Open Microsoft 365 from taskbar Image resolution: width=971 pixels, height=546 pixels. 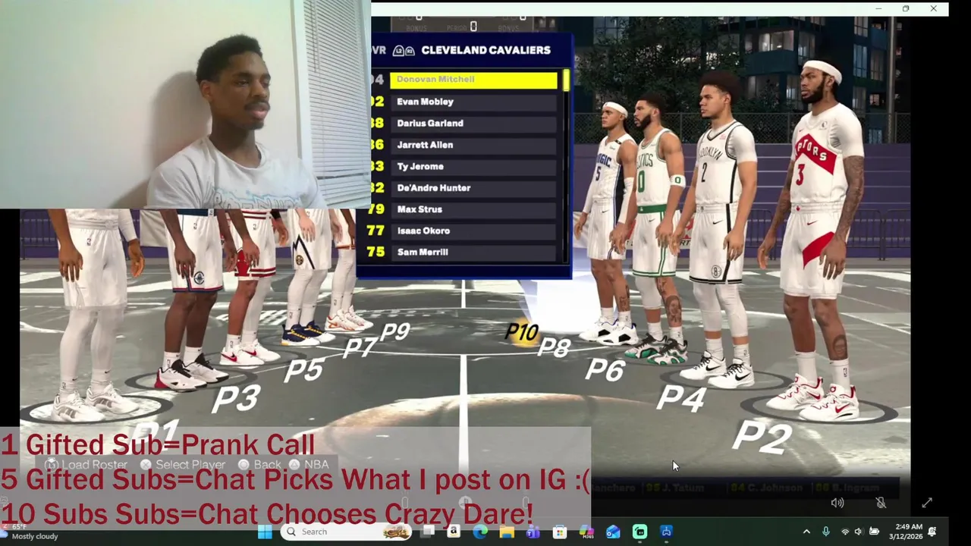[x=586, y=532]
